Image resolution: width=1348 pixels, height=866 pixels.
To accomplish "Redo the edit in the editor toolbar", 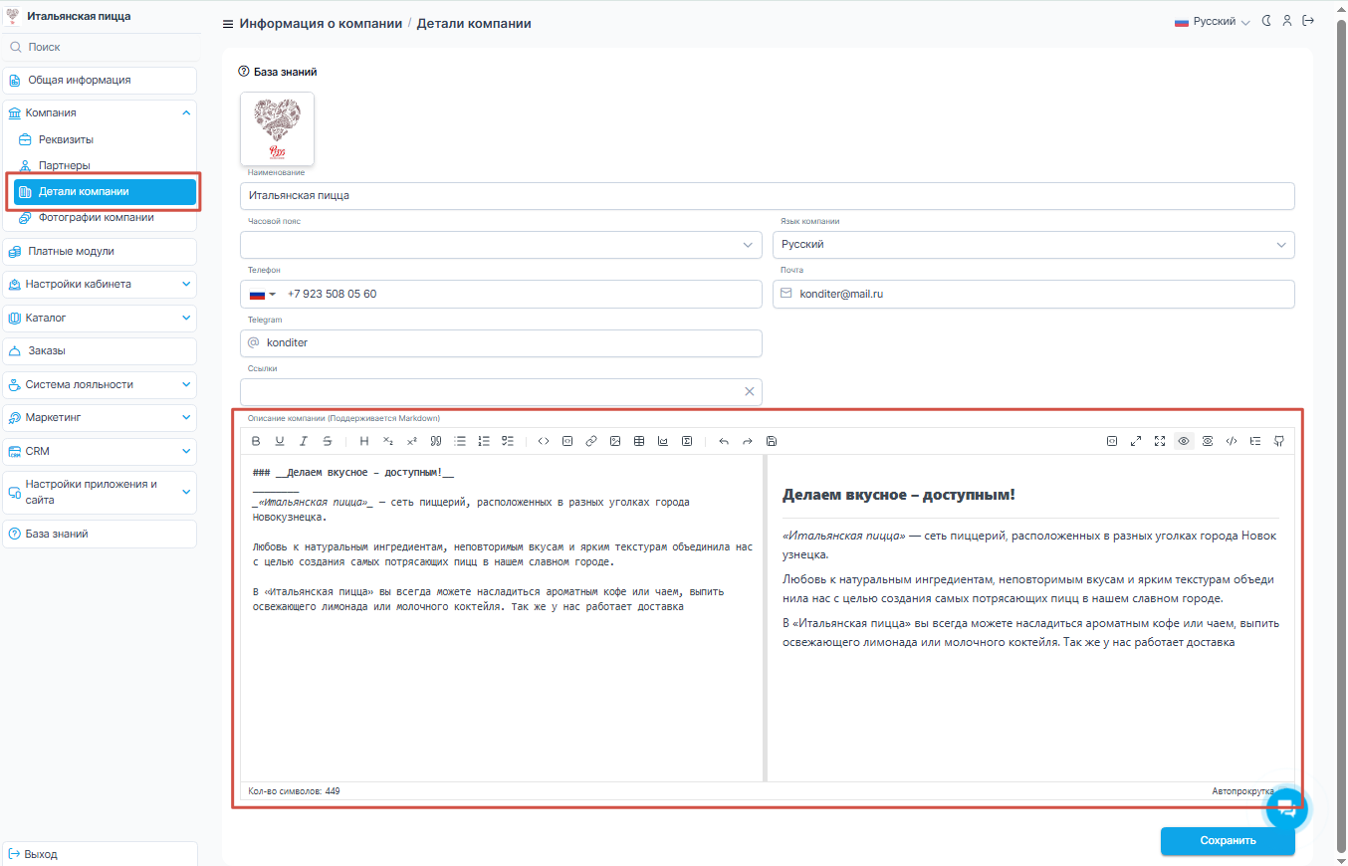I will (748, 441).
